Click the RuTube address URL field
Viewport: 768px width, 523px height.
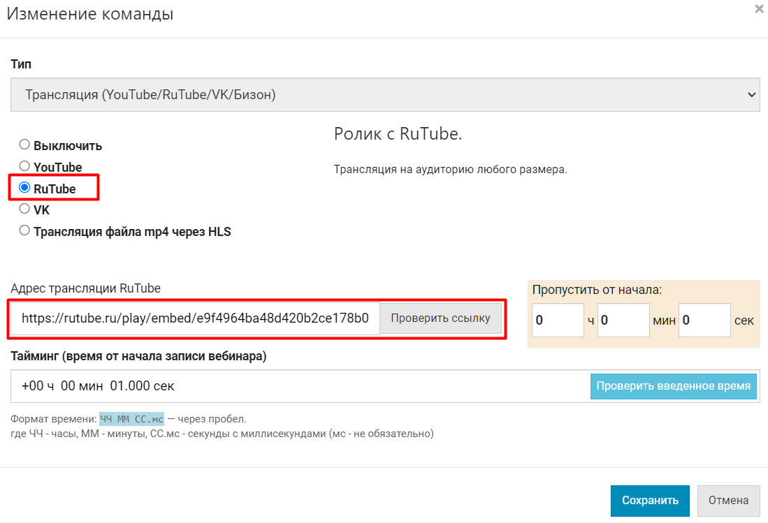[195, 318]
